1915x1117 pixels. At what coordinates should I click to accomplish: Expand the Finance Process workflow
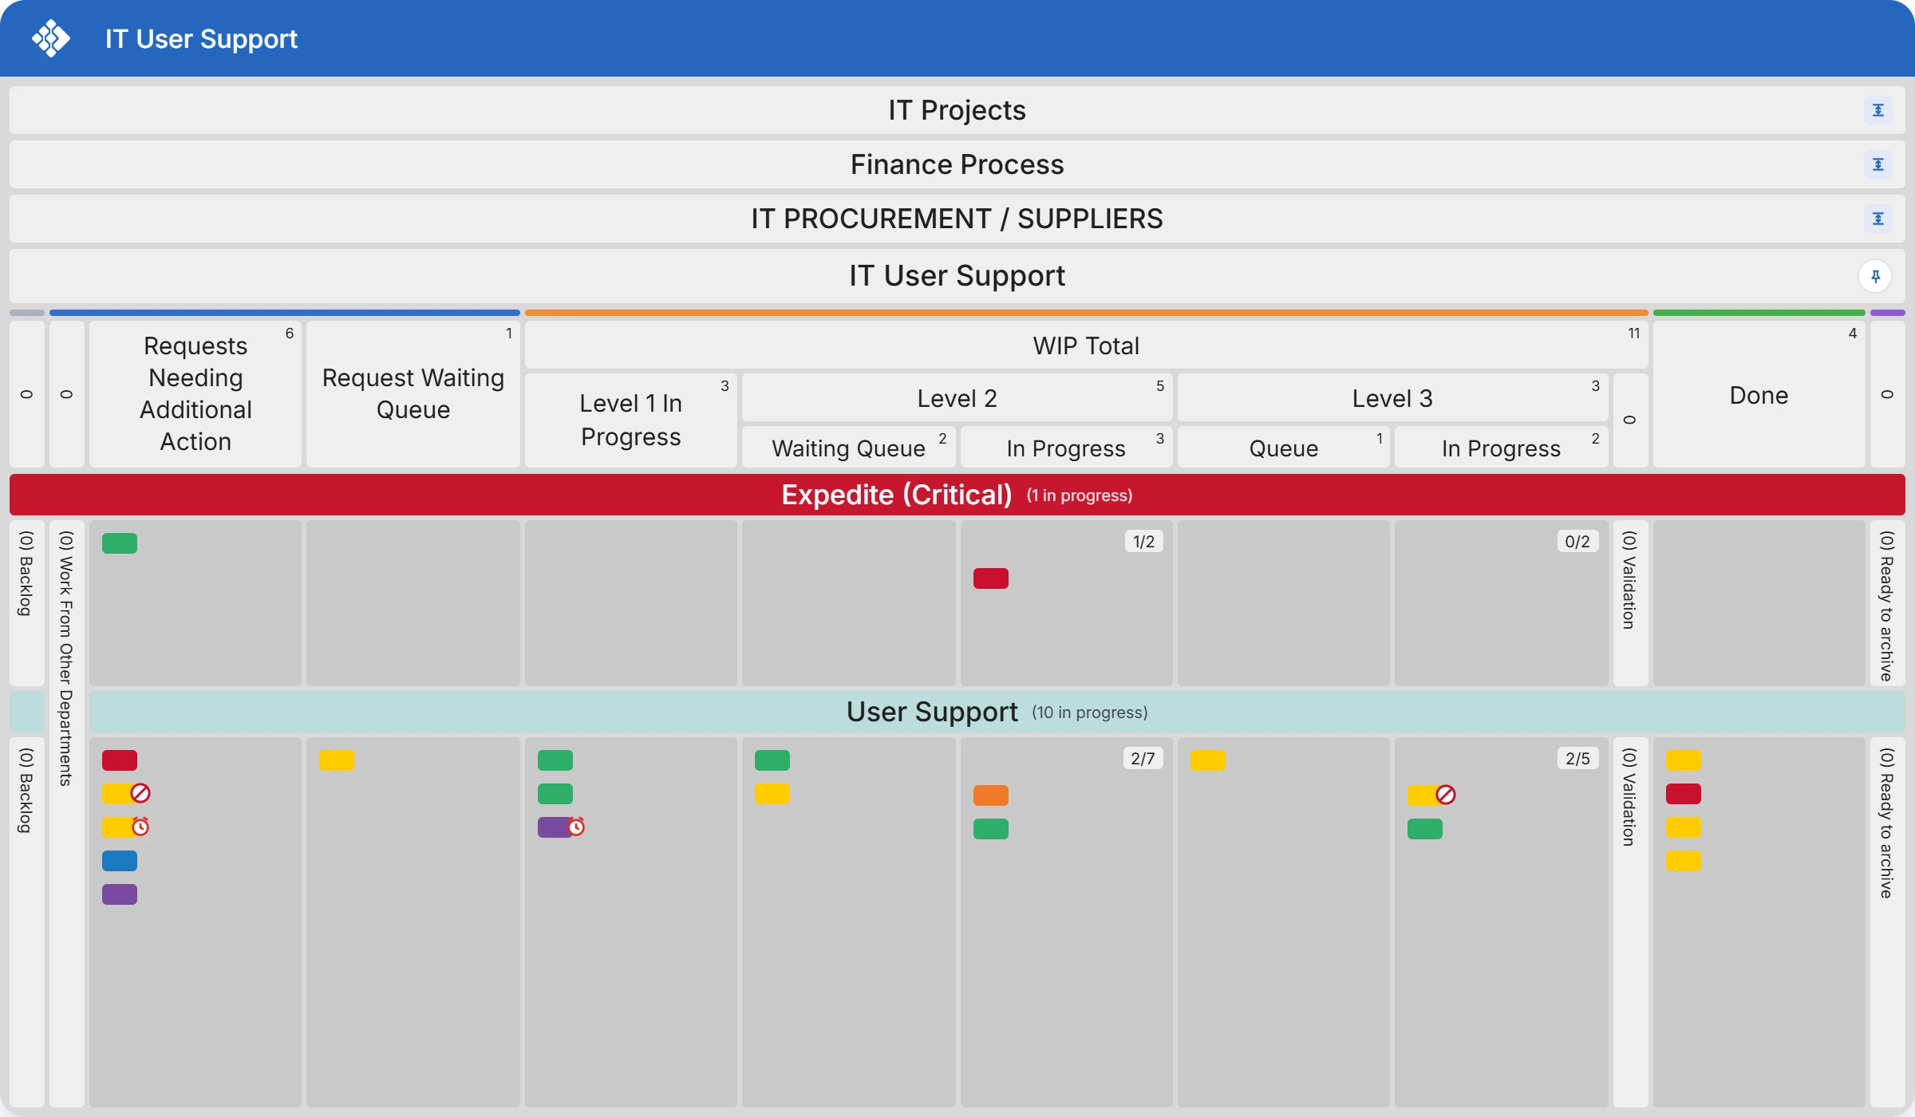[1877, 164]
